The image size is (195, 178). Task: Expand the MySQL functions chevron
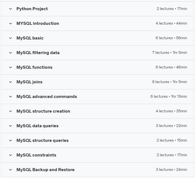pos(10,67)
